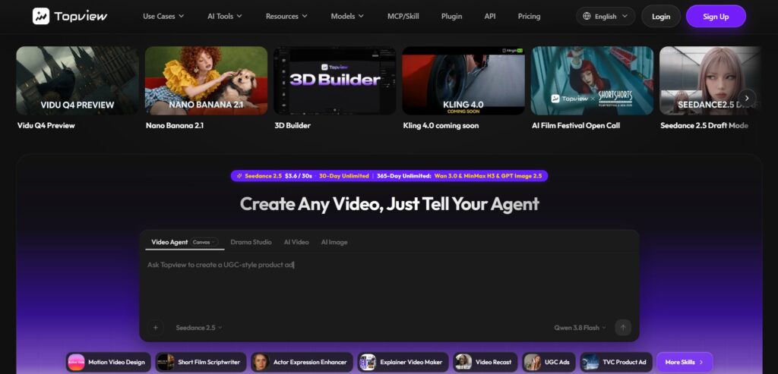Expand the Use Cases menu
Screen dimensions: 778x374
tap(163, 17)
